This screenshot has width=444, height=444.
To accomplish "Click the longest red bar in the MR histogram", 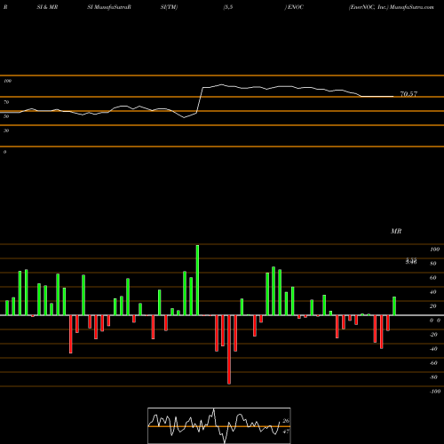I will (x=229, y=350).
